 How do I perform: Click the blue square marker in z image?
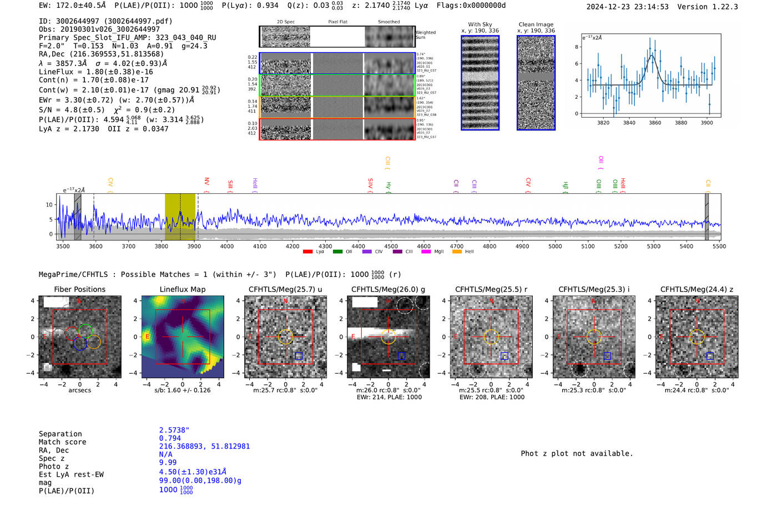710,356
